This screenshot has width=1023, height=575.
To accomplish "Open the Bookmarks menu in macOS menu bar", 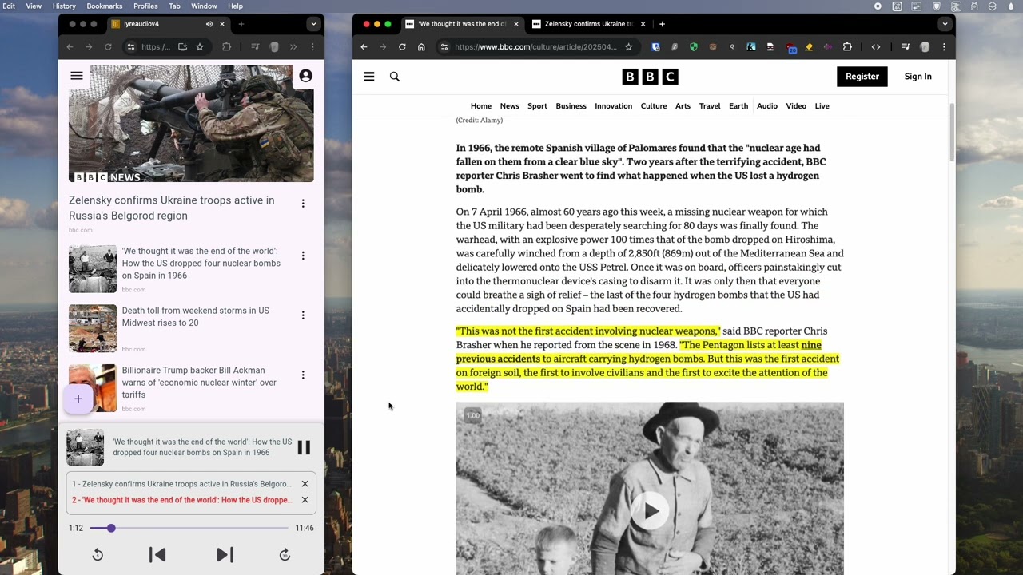I will point(105,6).
